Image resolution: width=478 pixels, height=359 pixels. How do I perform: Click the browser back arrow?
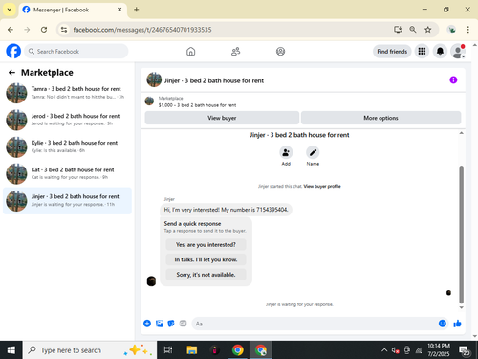tap(11, 30)
